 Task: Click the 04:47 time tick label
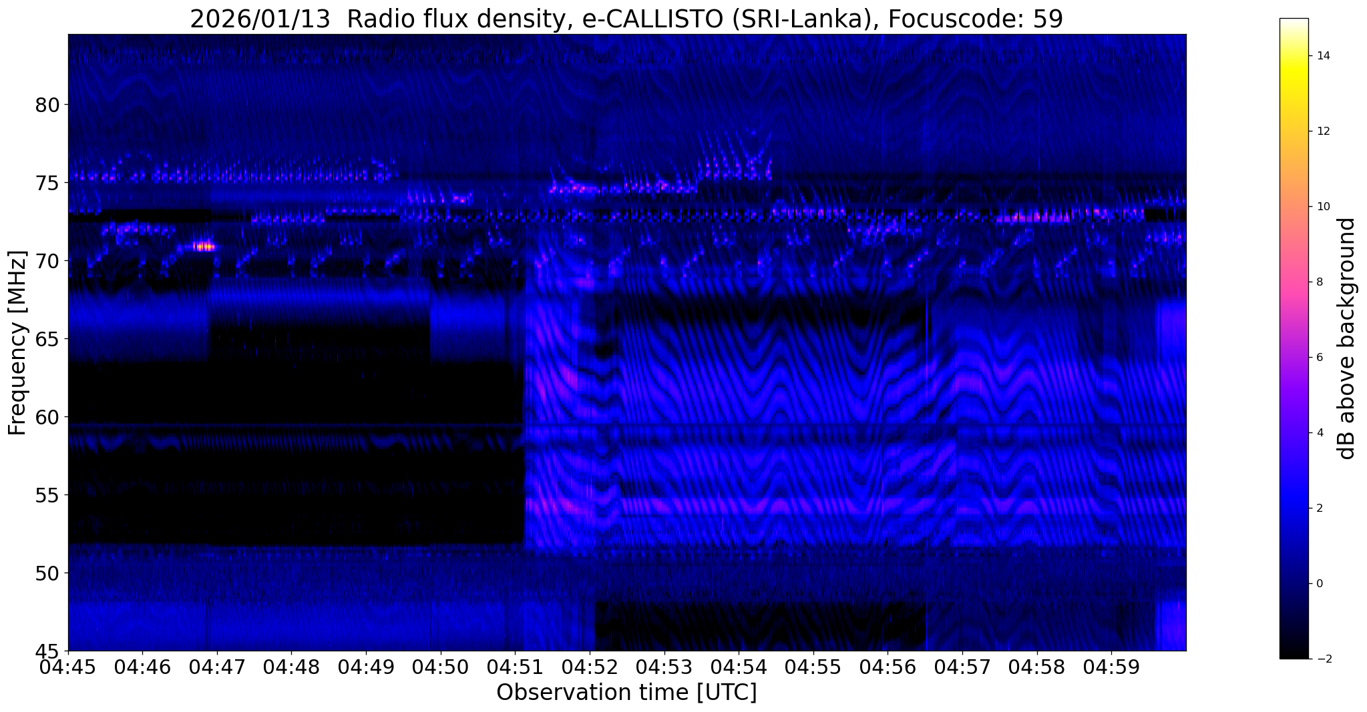217,667
